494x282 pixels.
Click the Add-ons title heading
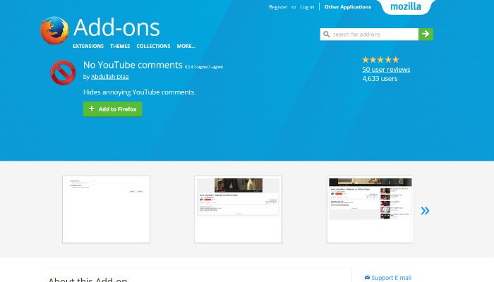coord(116,27)
